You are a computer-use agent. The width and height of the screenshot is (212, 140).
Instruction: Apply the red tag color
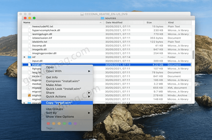[x=48, y=124]
